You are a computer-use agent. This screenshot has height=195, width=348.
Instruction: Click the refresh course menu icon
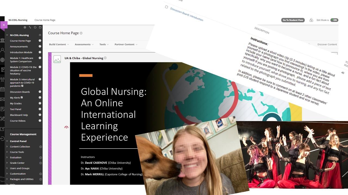[35, 27]
